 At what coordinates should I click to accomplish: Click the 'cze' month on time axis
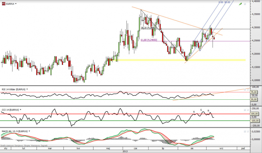[136, 148]
